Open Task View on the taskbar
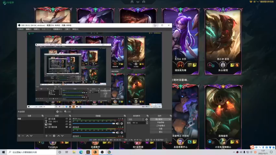This screenshot has width=276, height=155. (x=67, y=152)
